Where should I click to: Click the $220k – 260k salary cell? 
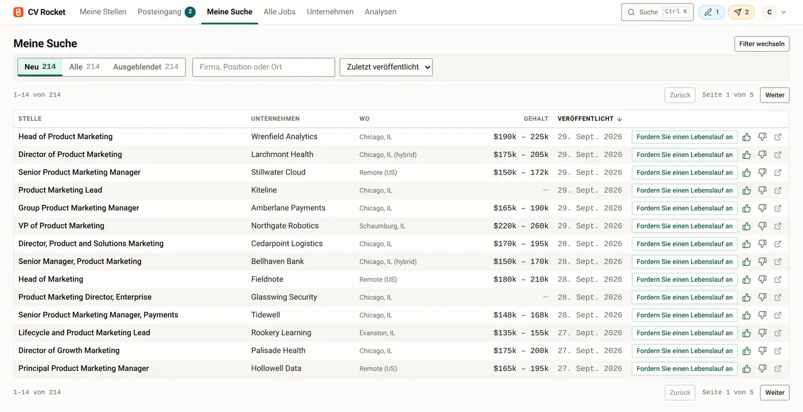(521, 226)
